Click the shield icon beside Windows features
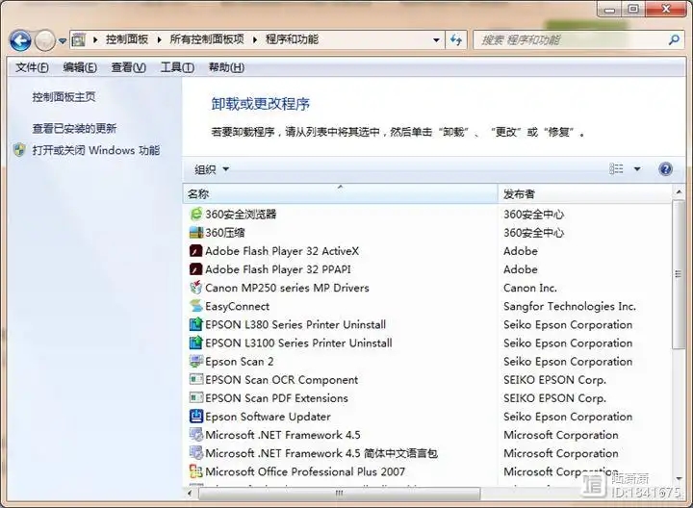 (19, 150)
